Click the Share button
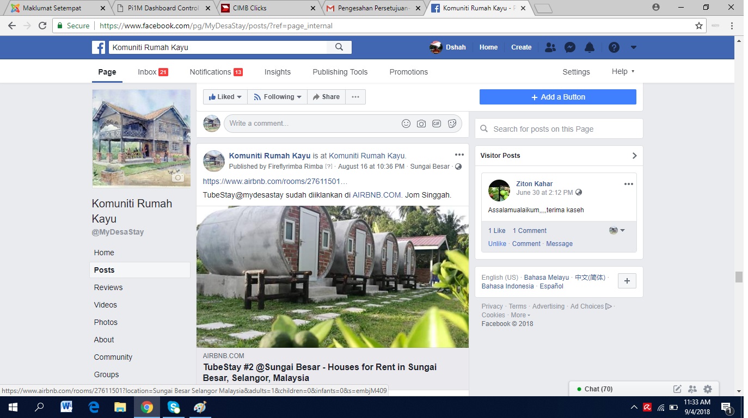 (326, 97)
